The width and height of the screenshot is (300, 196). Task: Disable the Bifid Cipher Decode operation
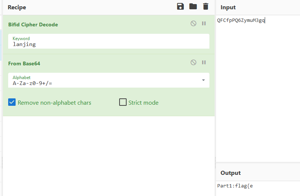pyautogui.click(x=193, y=23)
